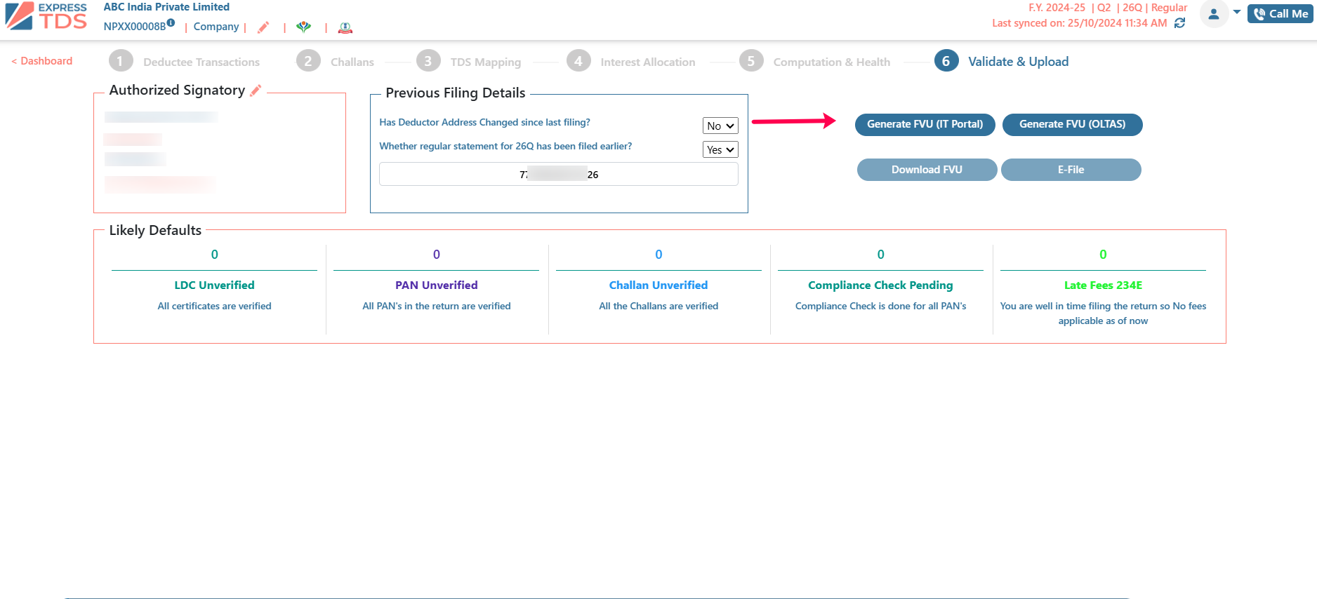The width and height of the screenshot is (1317, 599).
Task: Click Generate FVU (IT Portal) button
Action: pyautogui.click(x=925, y=124)
